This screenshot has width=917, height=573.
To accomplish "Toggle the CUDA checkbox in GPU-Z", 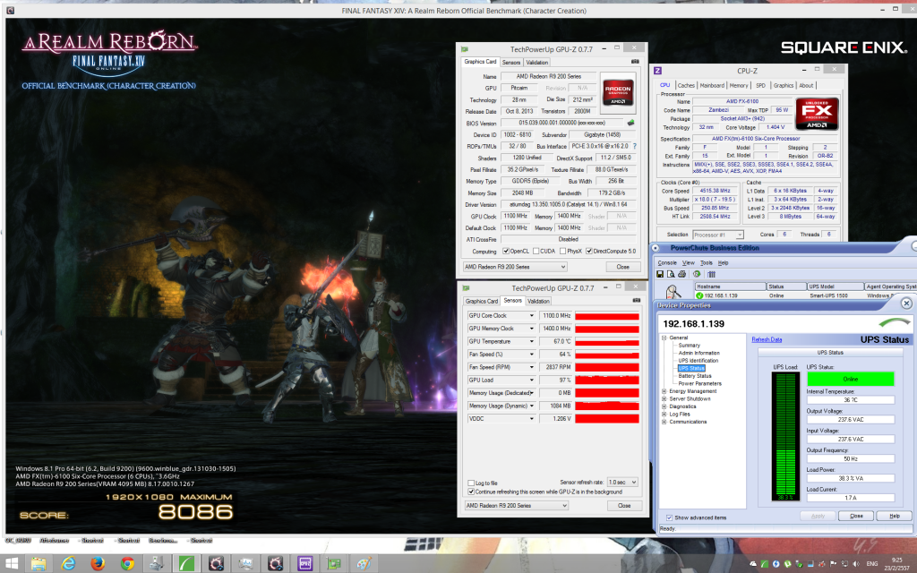I will (x=536, y=252).
